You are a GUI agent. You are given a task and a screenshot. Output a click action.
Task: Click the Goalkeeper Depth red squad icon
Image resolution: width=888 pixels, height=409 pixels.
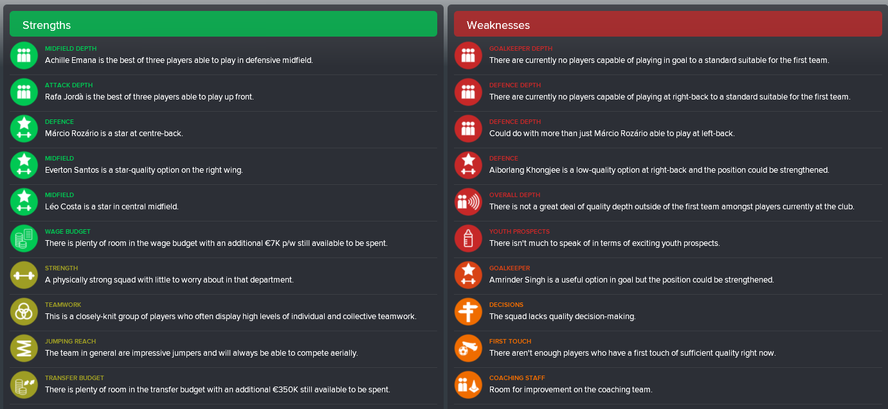[x=469, y=55]
